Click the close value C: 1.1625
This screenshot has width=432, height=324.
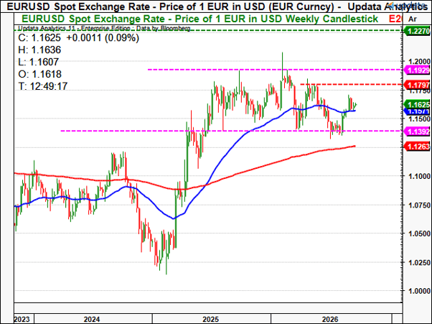(x=39, y=38)
